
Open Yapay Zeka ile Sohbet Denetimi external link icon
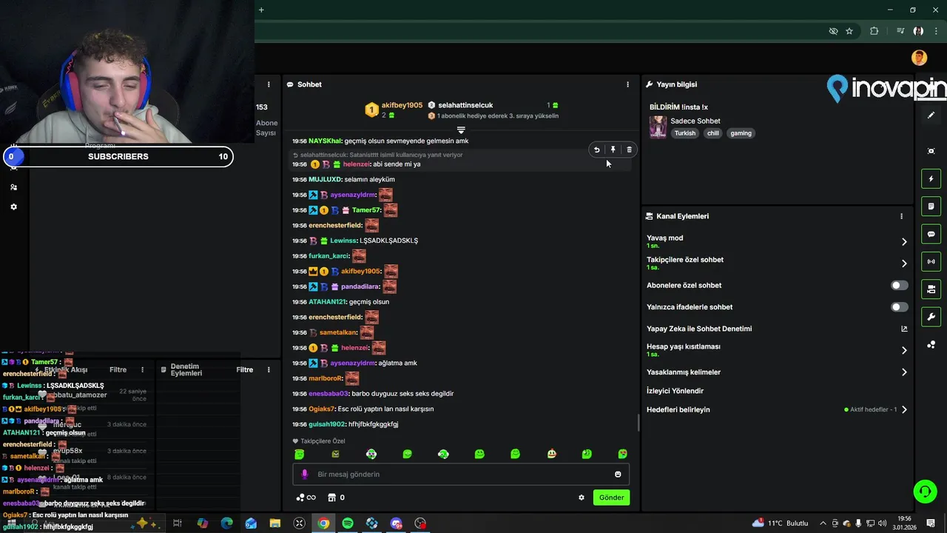[x=904, y=329]
